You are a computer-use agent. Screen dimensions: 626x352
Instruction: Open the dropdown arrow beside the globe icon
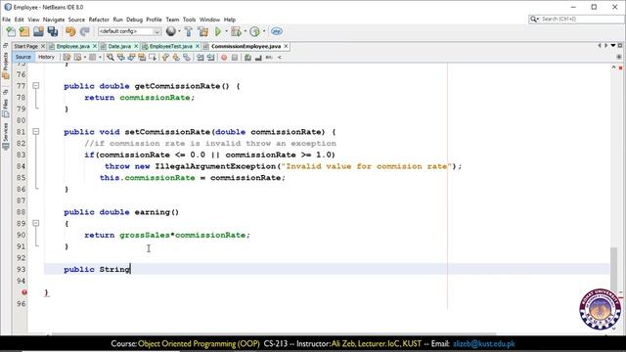(x=179, y=31)
